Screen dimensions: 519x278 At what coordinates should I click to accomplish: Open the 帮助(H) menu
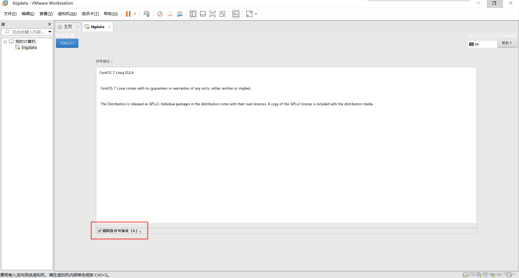tap(111, 14)
